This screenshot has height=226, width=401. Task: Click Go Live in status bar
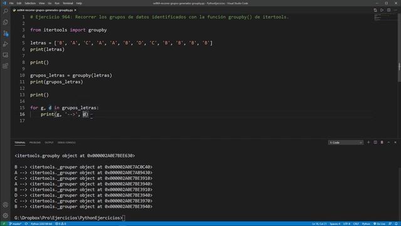pos(379,223)
